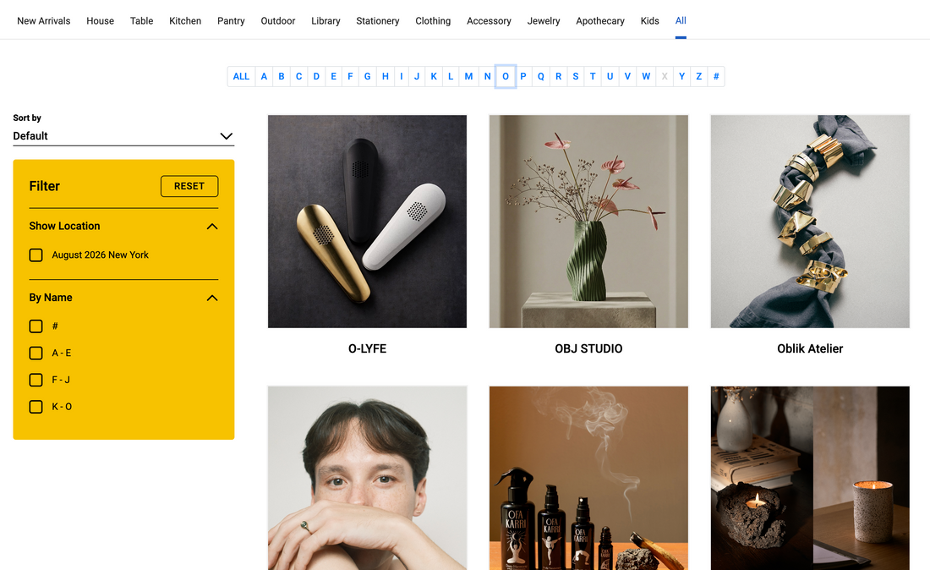Open the O-LYFE product thumbnail

coord(367,222)
